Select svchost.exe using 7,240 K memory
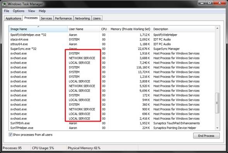This screenshot has height=153, width=228. click(111, 63)
